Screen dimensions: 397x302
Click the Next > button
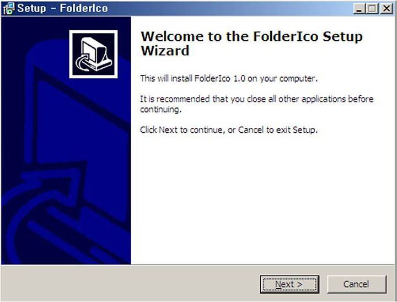[x=289, y=284]
